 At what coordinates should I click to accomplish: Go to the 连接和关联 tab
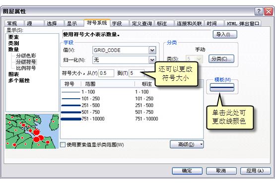(x=189, y=23)
